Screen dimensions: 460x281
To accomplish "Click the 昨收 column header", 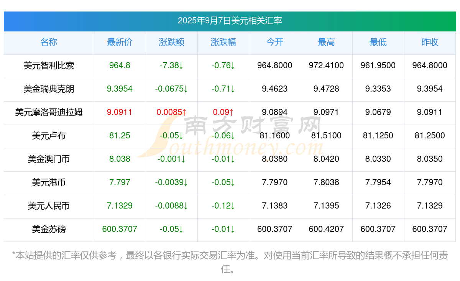I will pos(430,42).
